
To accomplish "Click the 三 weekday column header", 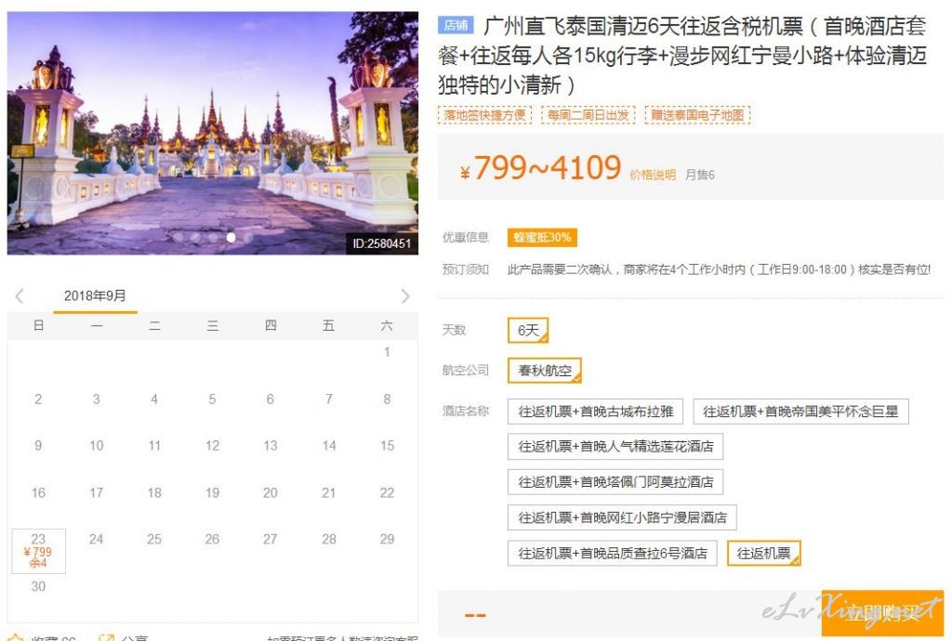I will pos(212,326).
